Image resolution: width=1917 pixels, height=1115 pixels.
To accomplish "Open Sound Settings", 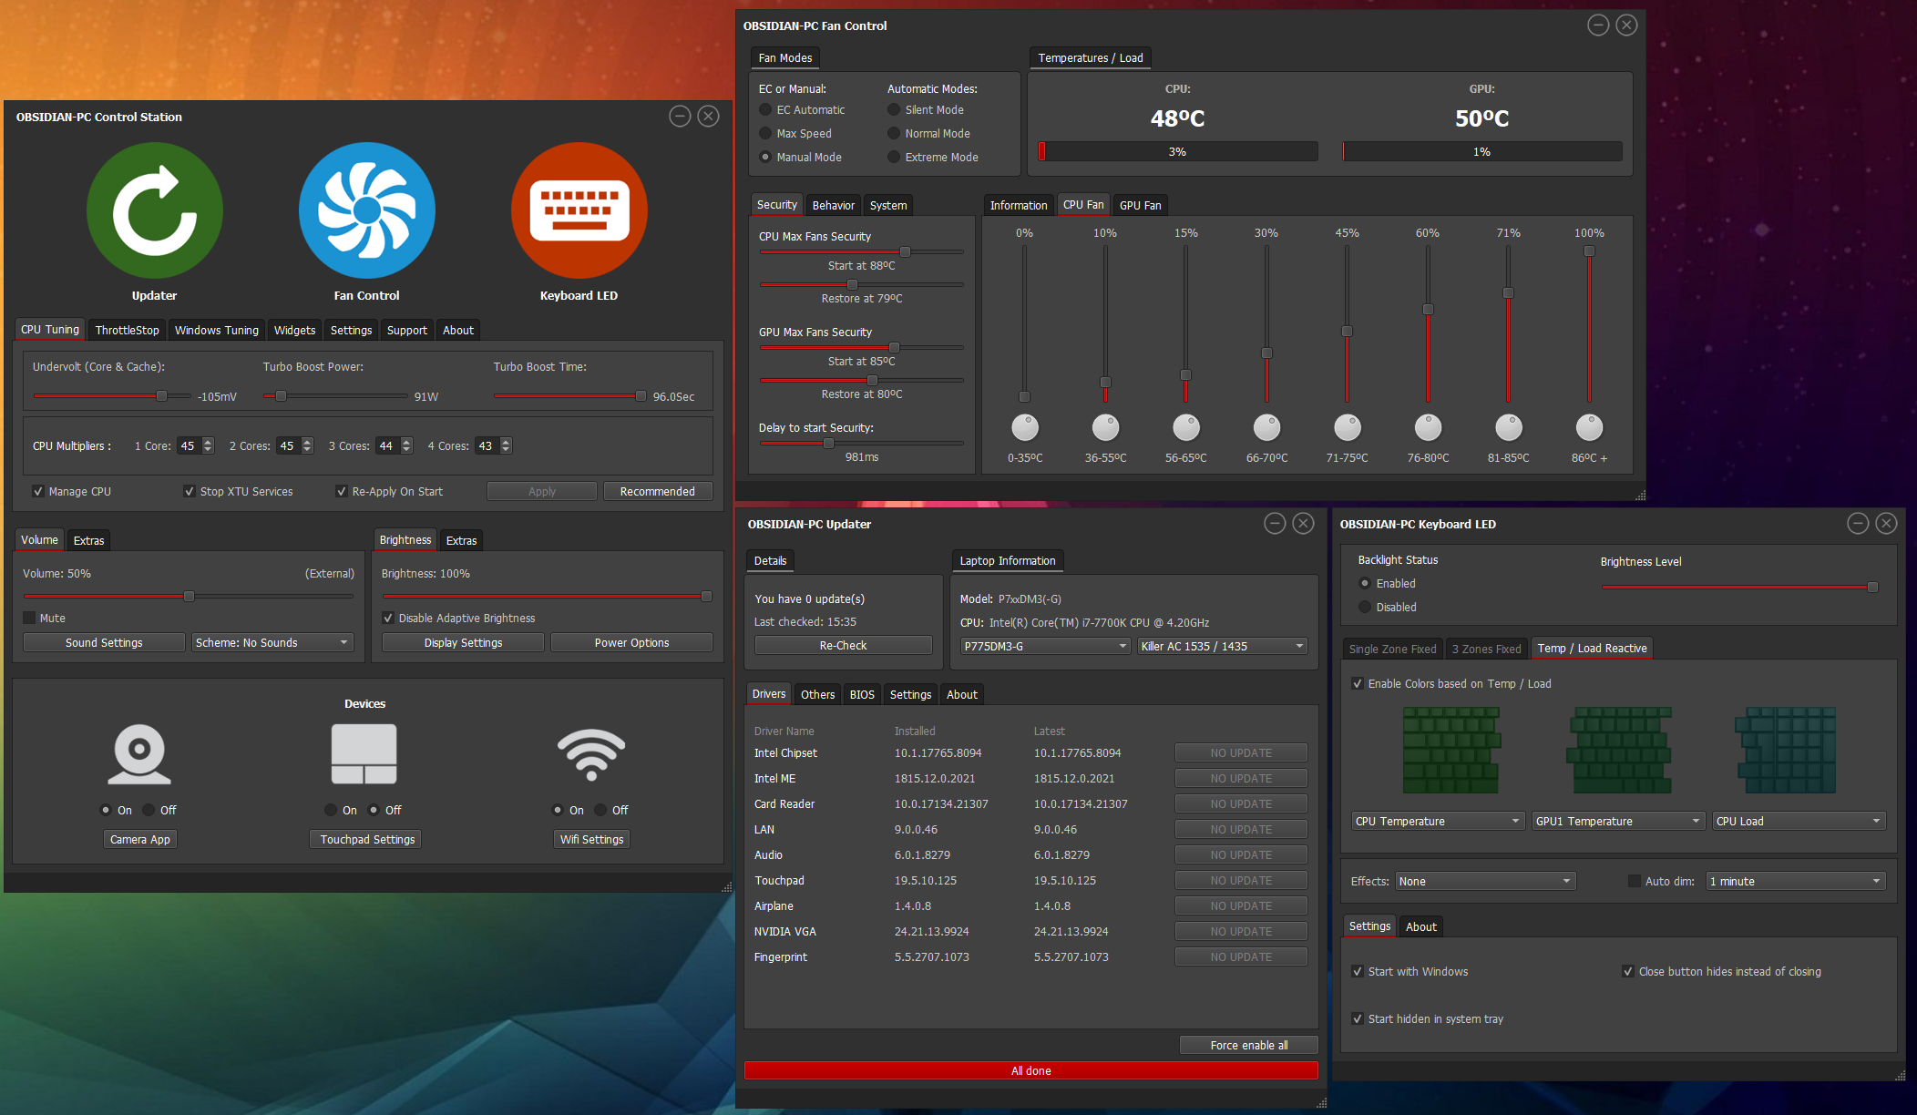I will pos(104,642).
